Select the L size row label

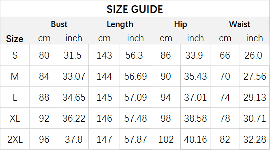[x=15, y=97]
